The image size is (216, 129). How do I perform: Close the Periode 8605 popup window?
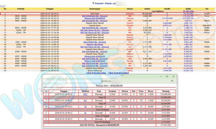point(174,76)
